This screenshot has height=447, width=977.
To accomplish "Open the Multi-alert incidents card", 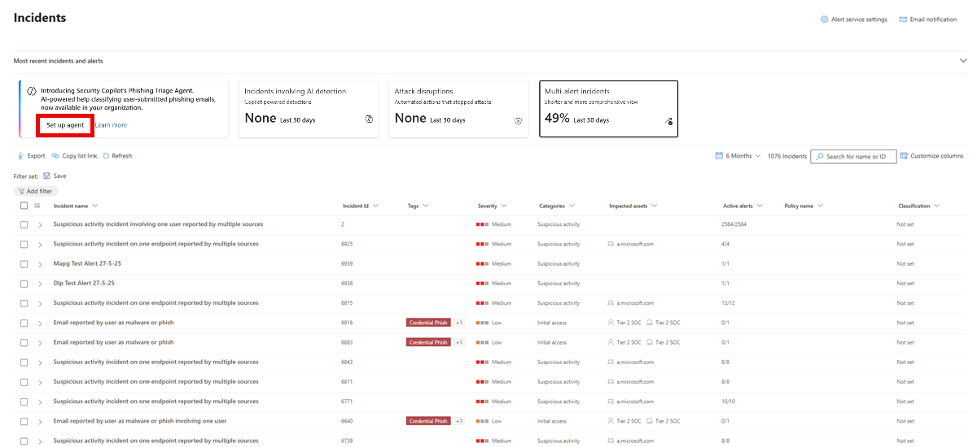I will tap(609, 109).
